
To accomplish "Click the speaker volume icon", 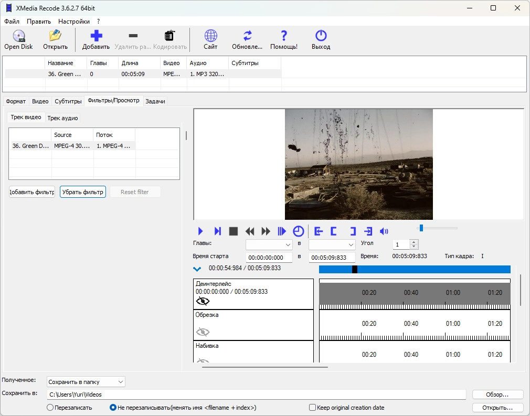I will [384, 231].
